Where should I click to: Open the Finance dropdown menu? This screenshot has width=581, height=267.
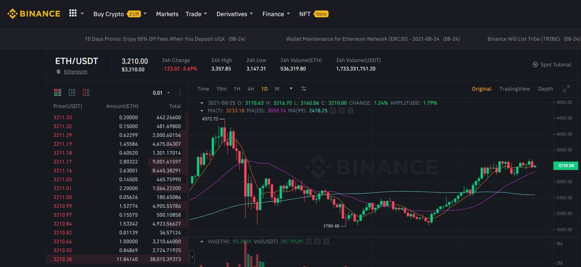click(x=276, y=14)
